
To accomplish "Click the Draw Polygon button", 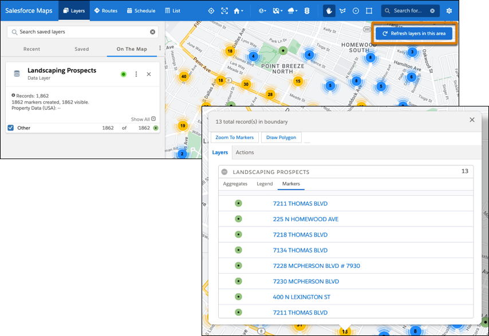I will (281, 137).
